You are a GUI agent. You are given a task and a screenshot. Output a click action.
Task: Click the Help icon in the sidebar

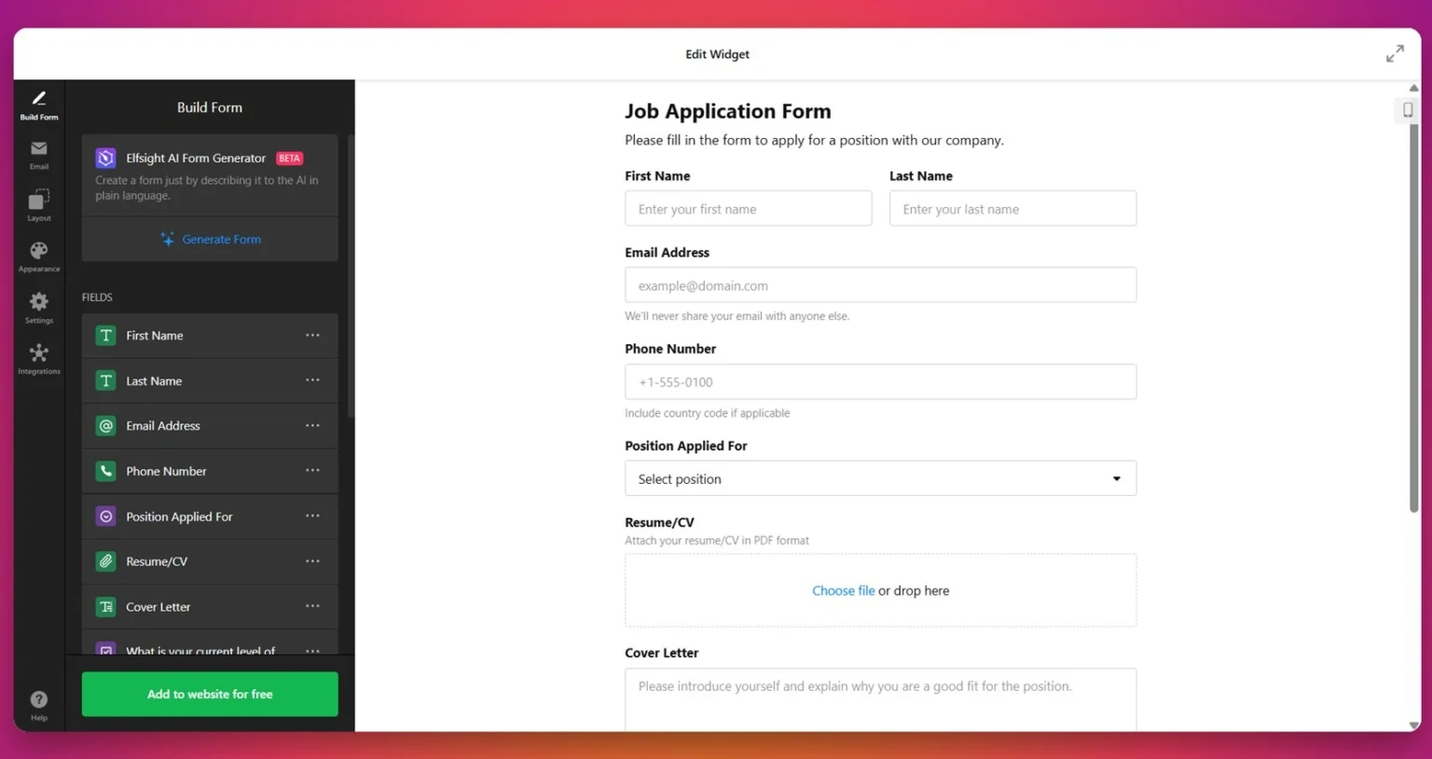coord(38,703)
